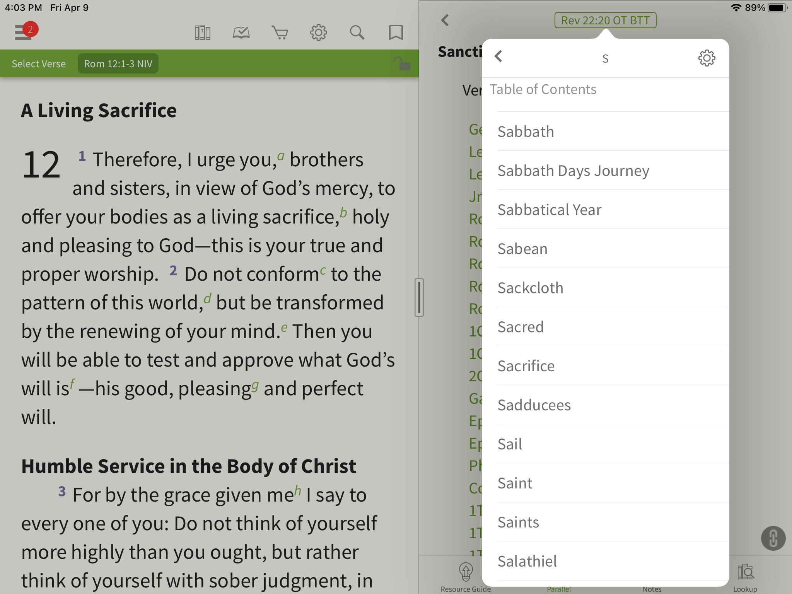This screenshot has height=594, width=792.
Task: Tap verse number 3
Action: (62, 492)
